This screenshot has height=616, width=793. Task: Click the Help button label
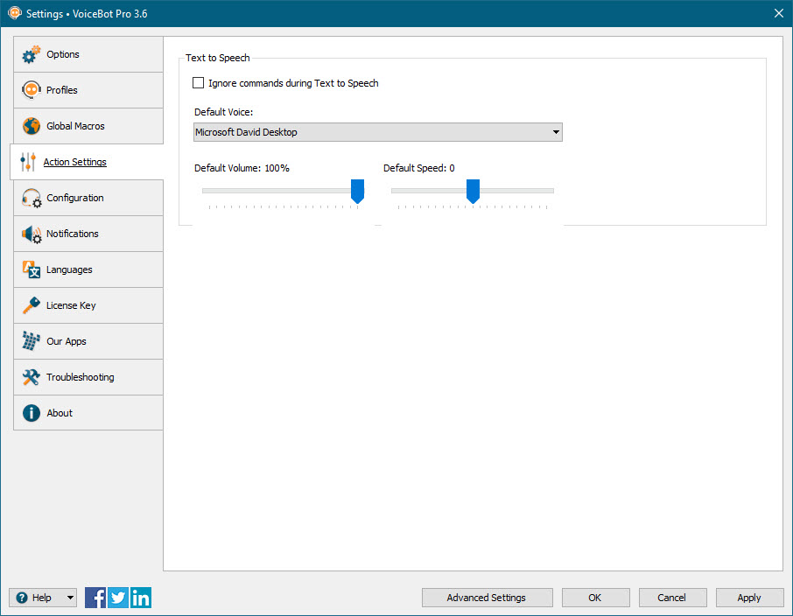[41, 598]
